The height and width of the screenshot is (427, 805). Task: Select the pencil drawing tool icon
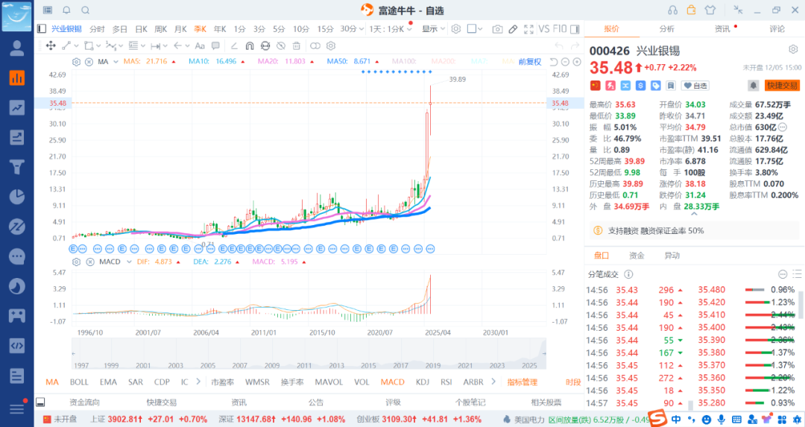[513, 29]
